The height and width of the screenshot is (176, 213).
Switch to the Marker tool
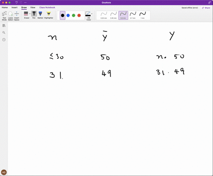point(40,15)
